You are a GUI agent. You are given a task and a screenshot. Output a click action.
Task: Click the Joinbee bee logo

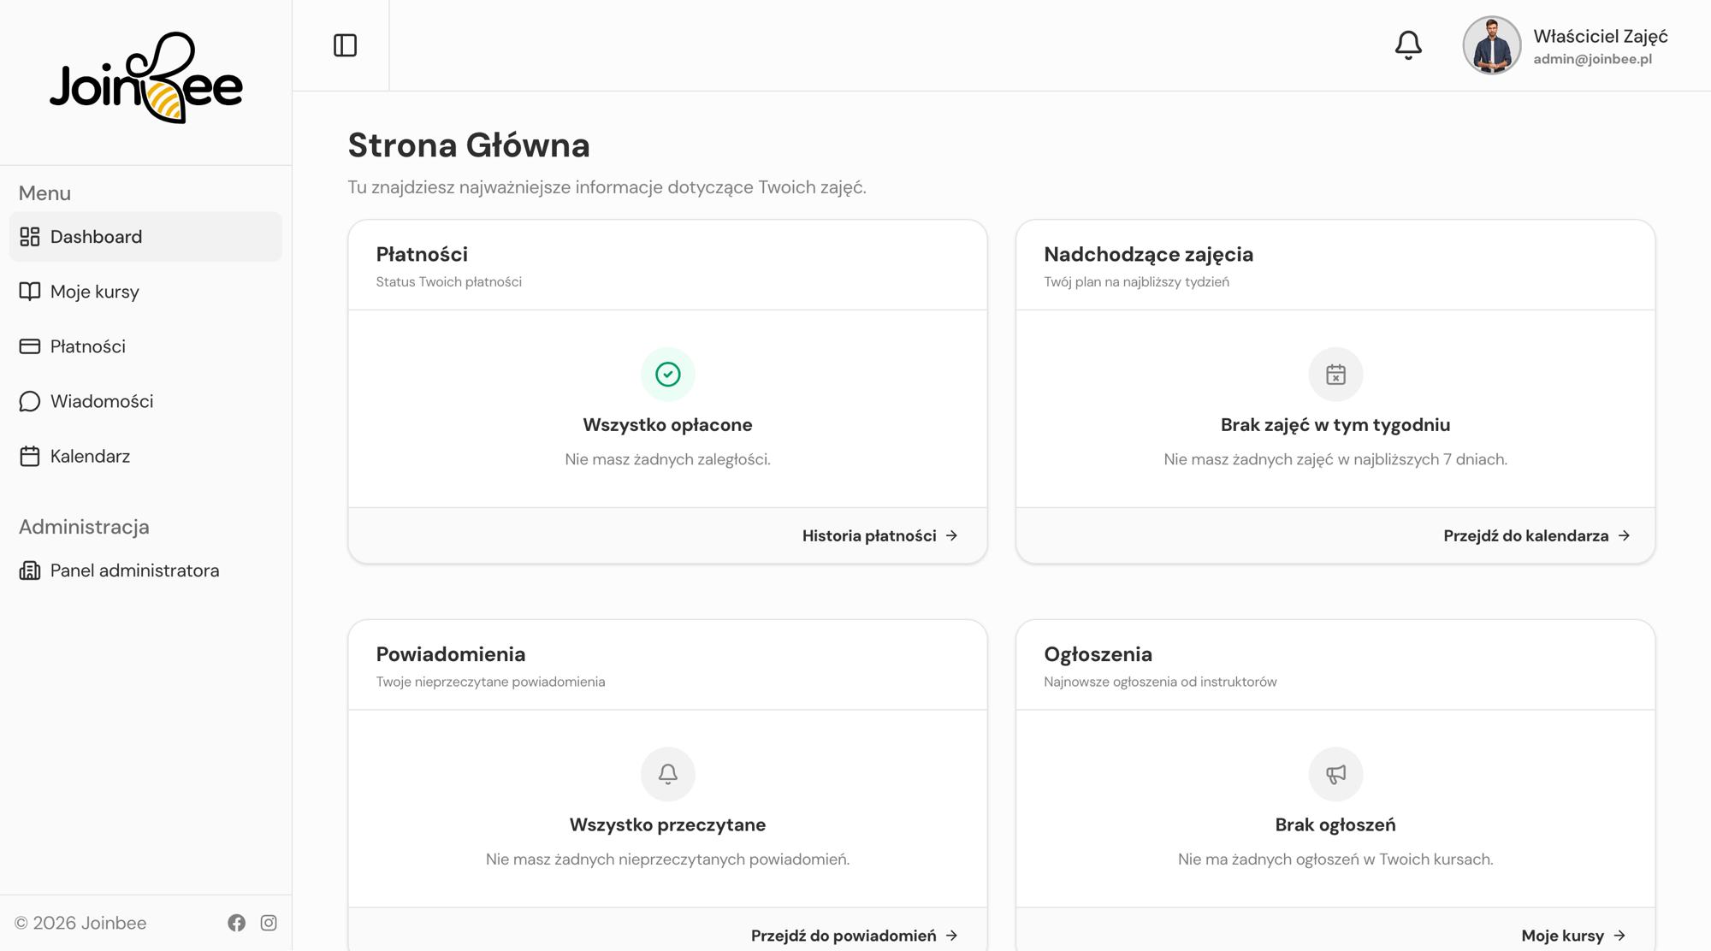[x=146, y=78]
